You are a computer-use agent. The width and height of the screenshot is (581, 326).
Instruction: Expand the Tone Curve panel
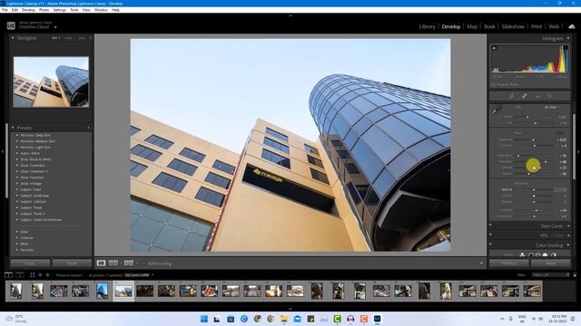point(568,225)
